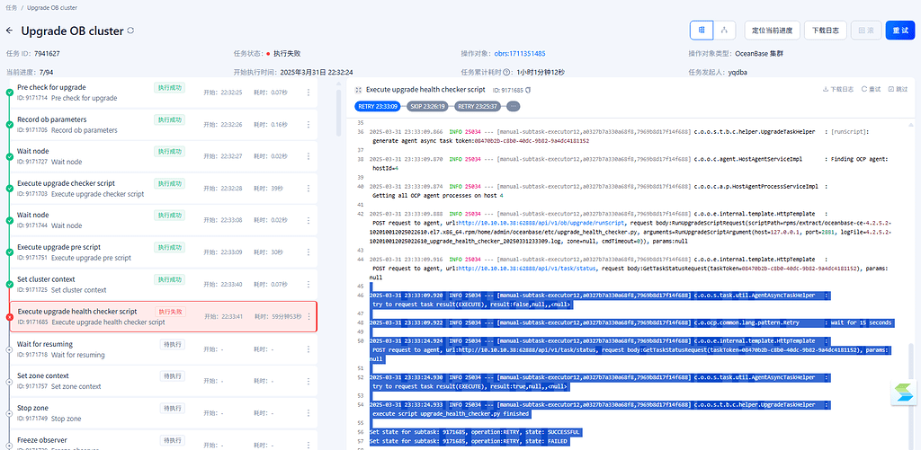Click the 定位当前进度 button
921x450 pixels.
772,30
